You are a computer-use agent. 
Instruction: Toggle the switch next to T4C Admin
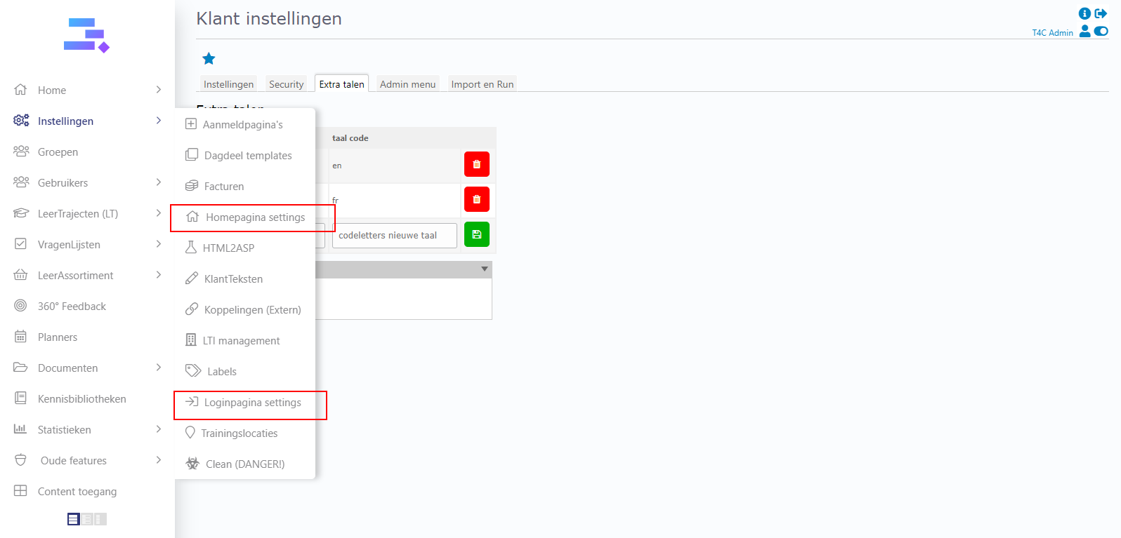point(1101,32)
